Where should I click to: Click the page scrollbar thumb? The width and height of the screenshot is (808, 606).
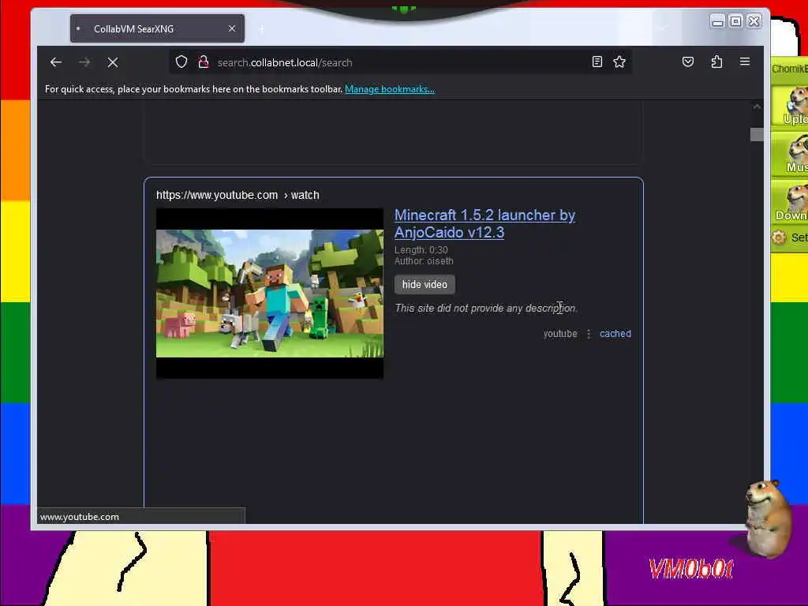pyautogui.click(x=757, y=134)
